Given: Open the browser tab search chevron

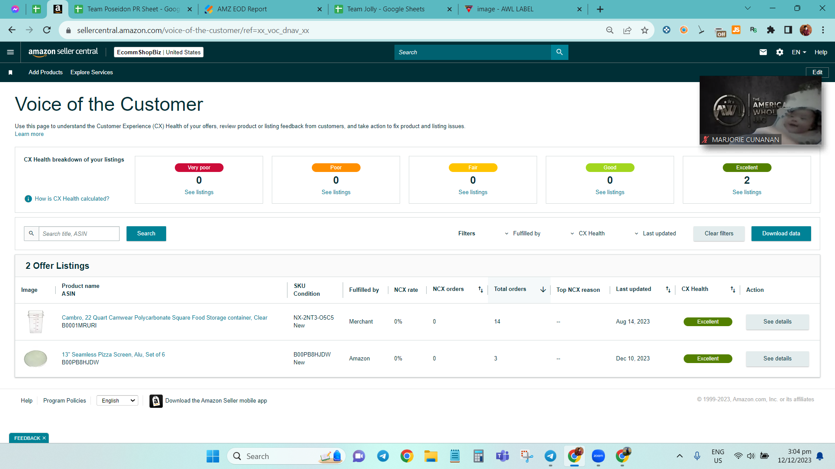Looking at the screenshot, I should click(x=748, y=9).
